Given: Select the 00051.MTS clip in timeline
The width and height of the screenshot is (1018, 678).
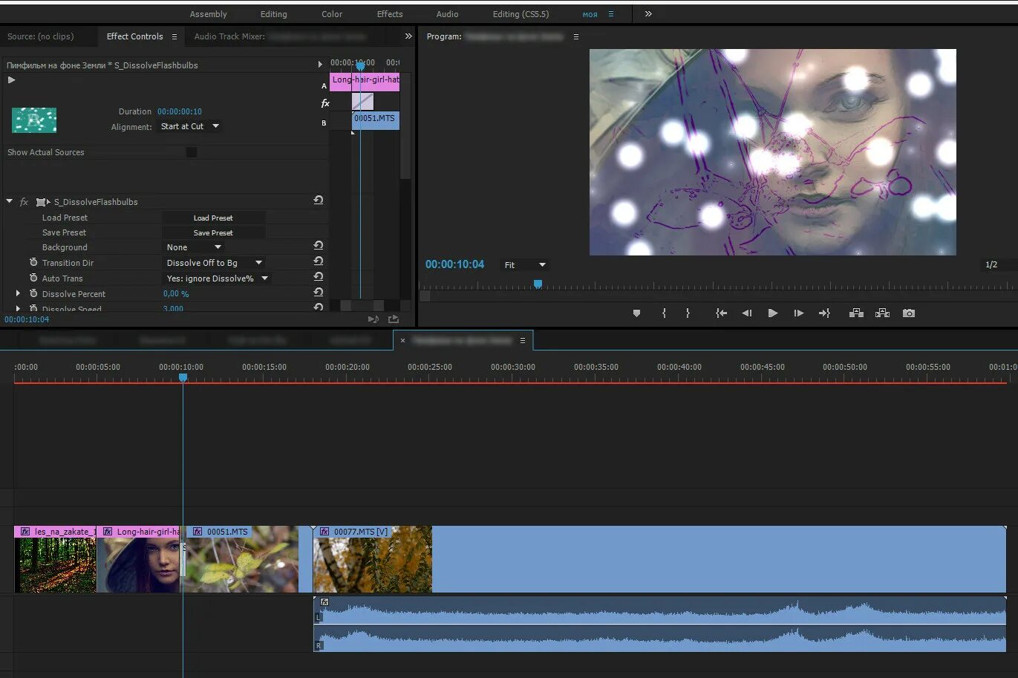Looking at the screenshot, I should coord(241,559).
